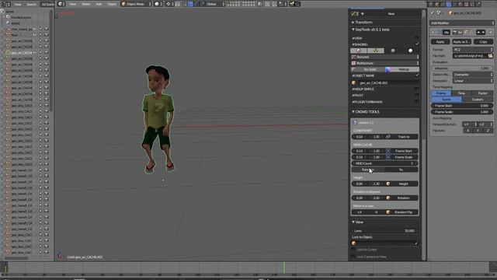The height and width of the screenshot is (280, 497).
Task: Open the Select menu in viewport header
Action: [x=86, y=4]
